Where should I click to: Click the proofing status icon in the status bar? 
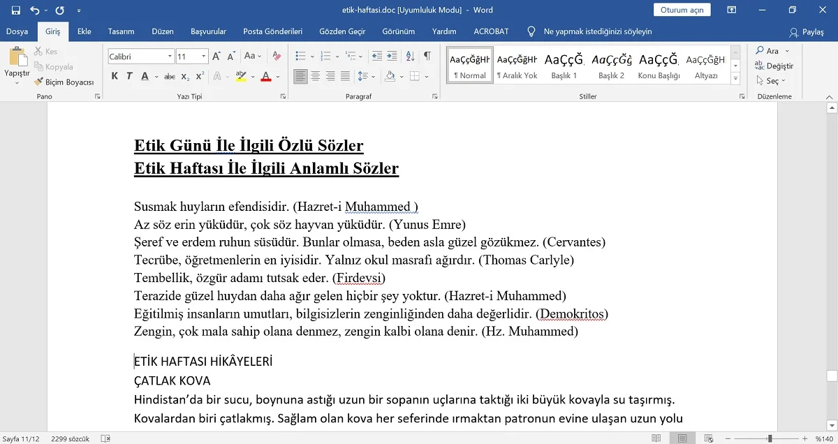[105, 438]
